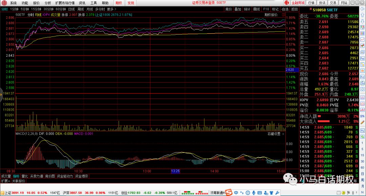
Task: Open the 分析 menu
Action: (48, 3)
